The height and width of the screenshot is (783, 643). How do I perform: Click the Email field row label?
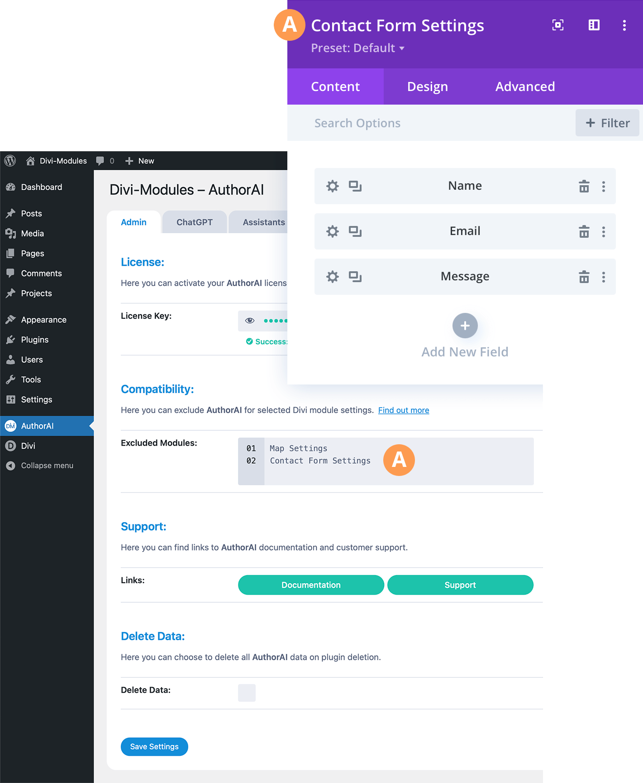465,231
